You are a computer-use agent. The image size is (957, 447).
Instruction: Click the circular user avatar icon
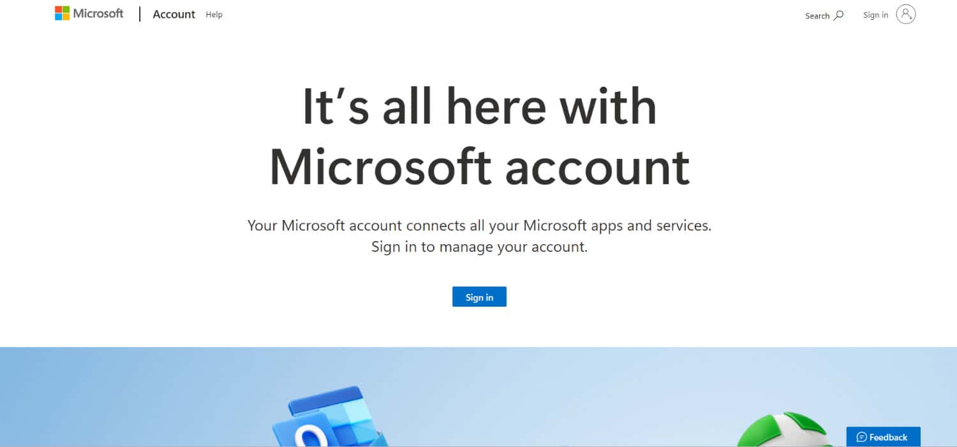(x=906, y=14)
